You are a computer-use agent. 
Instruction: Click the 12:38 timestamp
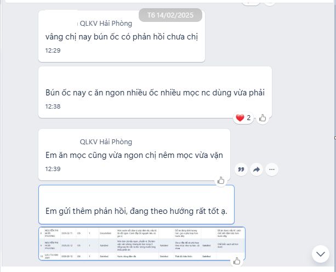pos(53,106)
